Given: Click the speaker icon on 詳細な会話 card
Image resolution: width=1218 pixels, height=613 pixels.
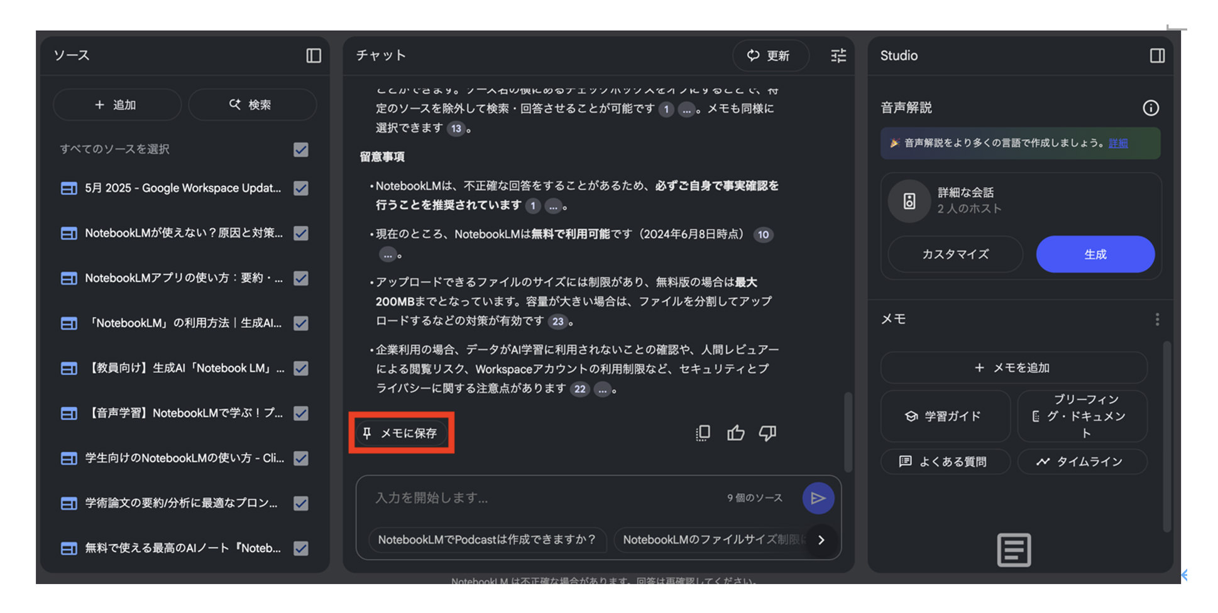Looking at the screenshot, I should [x=908, y=200].
